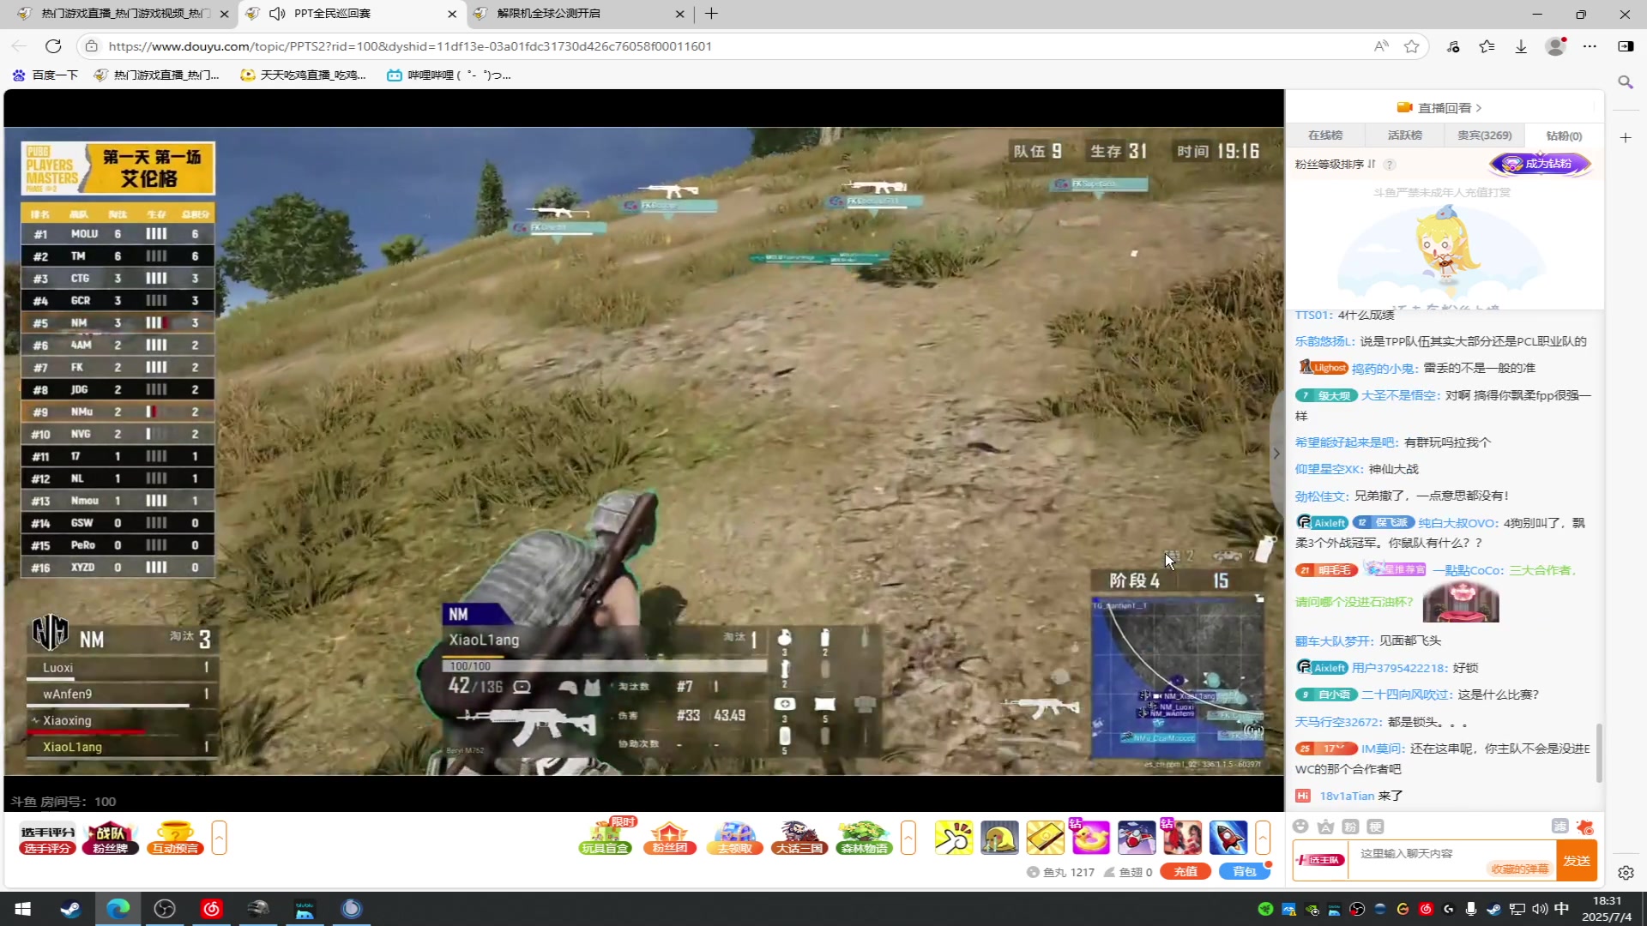Open the danmaku font style icon
Screen dimensions: 1647x926
[x=1325, y=827]
